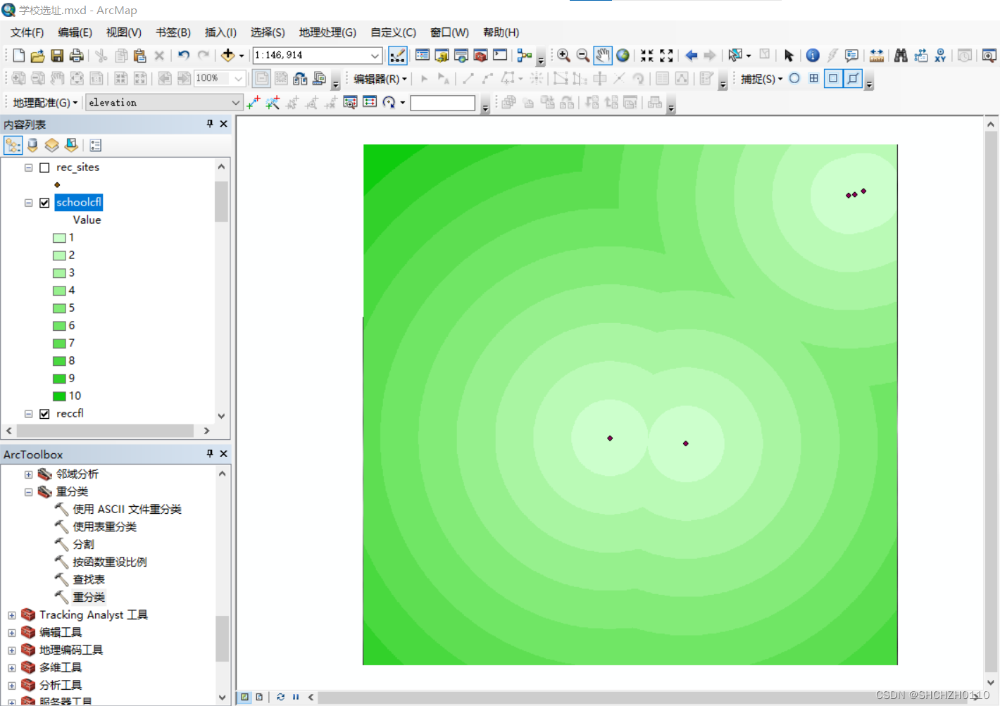The width and height of the screenshot is (1000, 706).
Task: Switch to List By Source
Action: (32, 145)
